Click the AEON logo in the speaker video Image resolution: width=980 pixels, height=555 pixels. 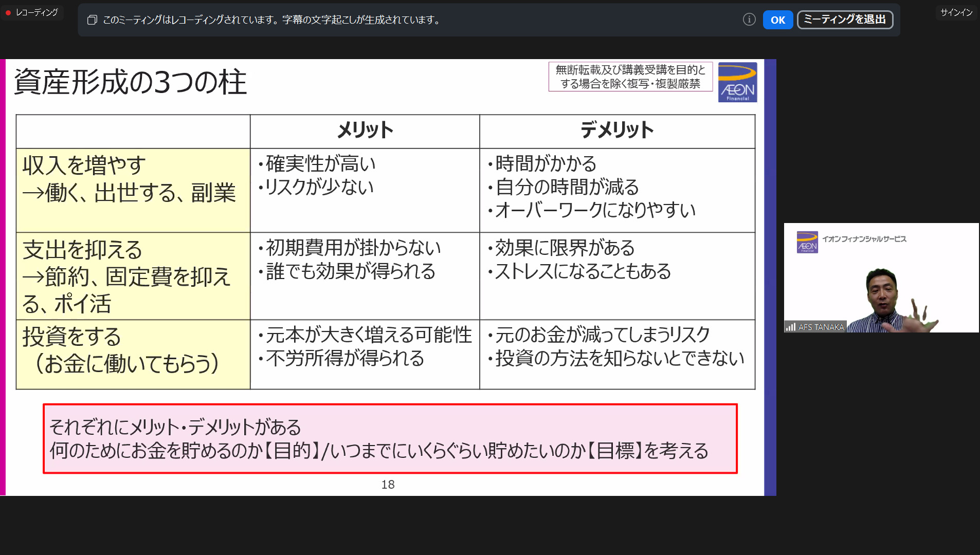807,242
